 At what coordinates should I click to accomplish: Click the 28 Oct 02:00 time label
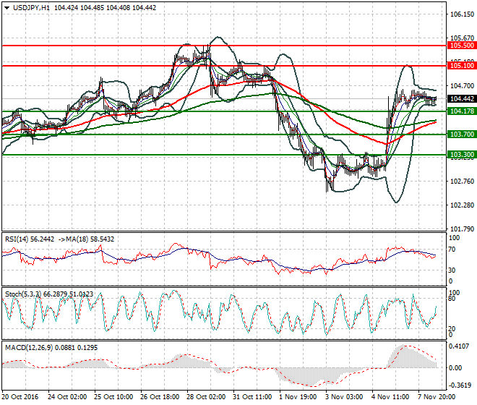(x=206, y=397)
